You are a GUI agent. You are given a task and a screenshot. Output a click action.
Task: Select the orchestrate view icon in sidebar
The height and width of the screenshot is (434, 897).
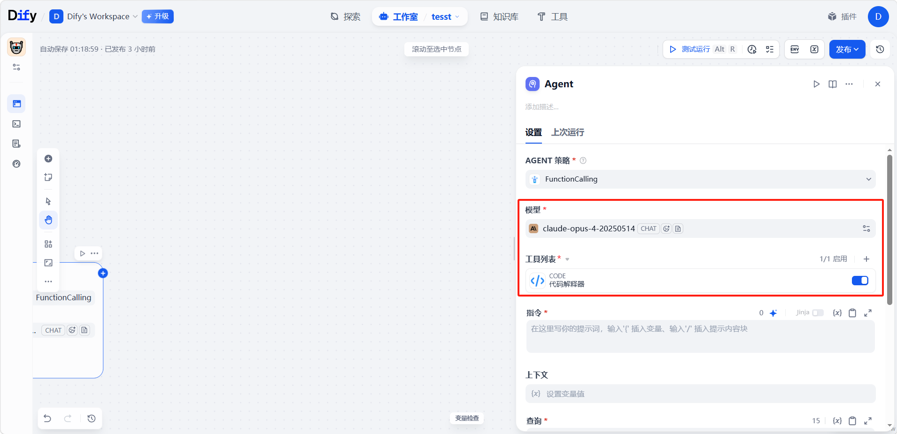[x=16, y=104]
